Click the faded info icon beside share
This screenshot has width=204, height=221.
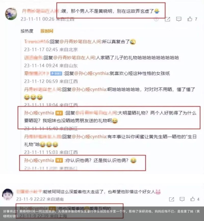[x=156, y=19]
